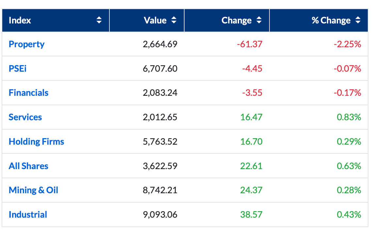Select All Shares percent change 0.63%
The height and width of the screenshot is (232, 373).
pos(349,166)
